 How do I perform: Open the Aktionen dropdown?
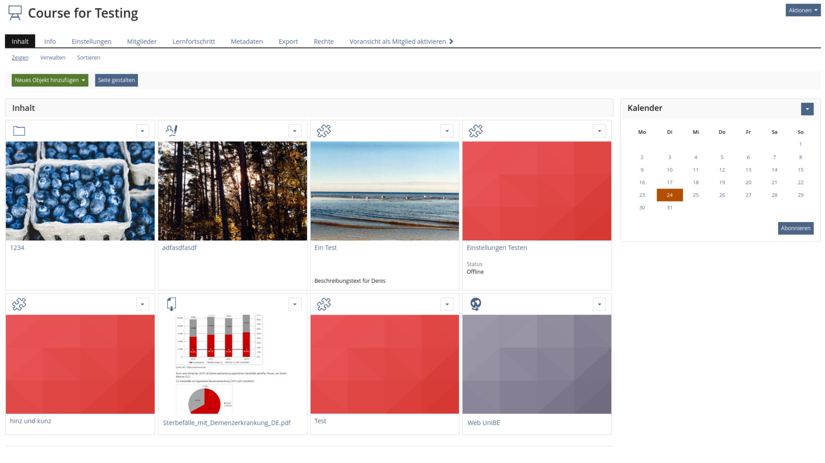click(x=803, y=10)
